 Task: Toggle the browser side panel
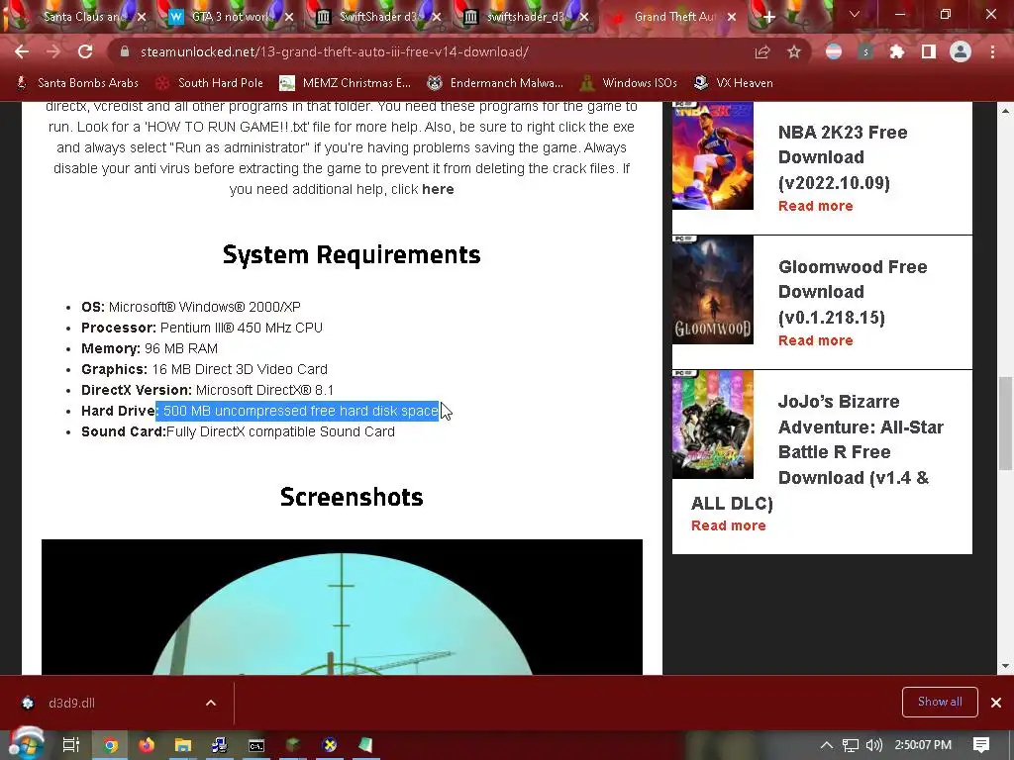(929, 51)
